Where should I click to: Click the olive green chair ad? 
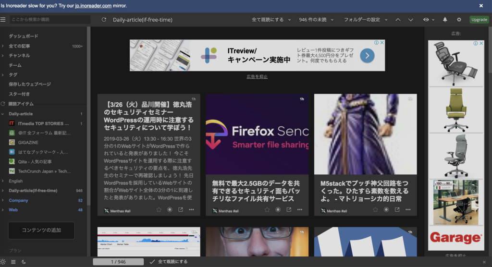click(456, 110)
